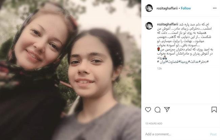
Task: Click the Post comment button
Action: (x=213, y=134)
